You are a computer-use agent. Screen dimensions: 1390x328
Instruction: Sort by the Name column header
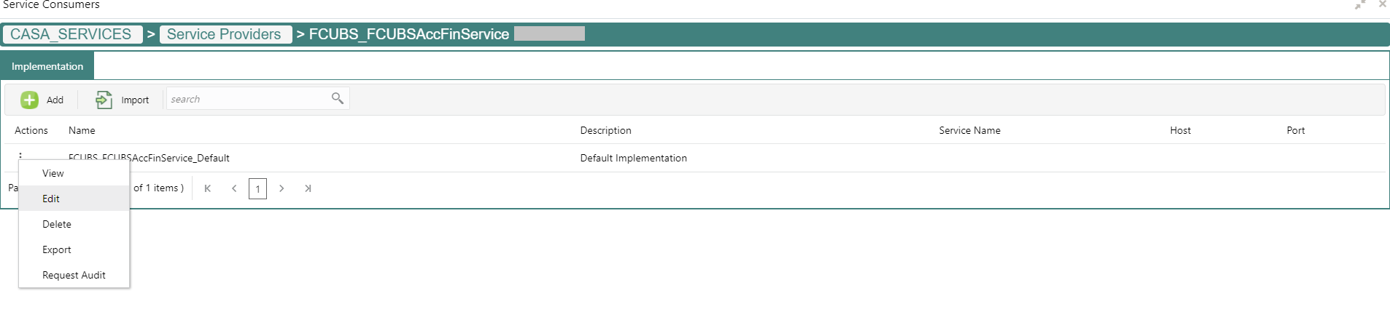click(82, 130)
